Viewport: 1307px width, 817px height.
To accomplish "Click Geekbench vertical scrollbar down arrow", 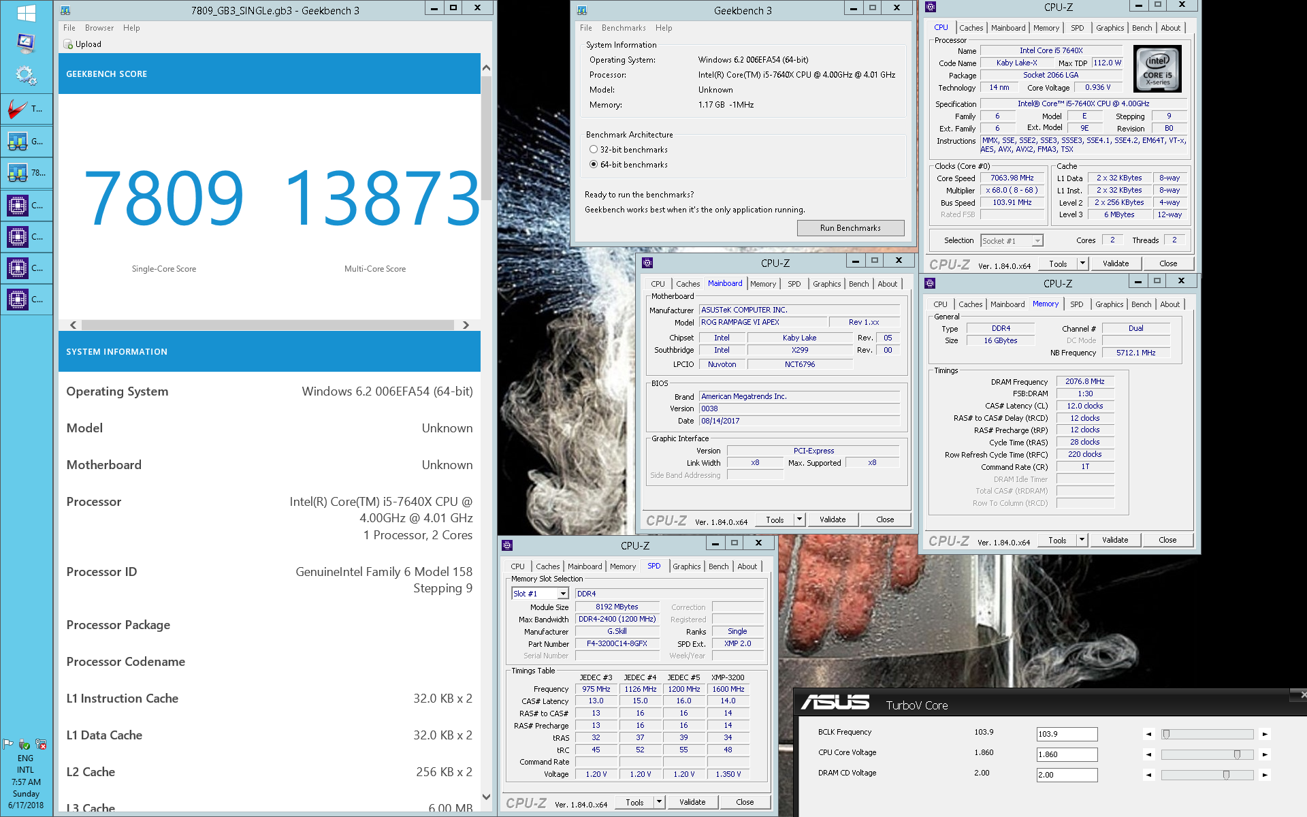I will tap(486, 797).
